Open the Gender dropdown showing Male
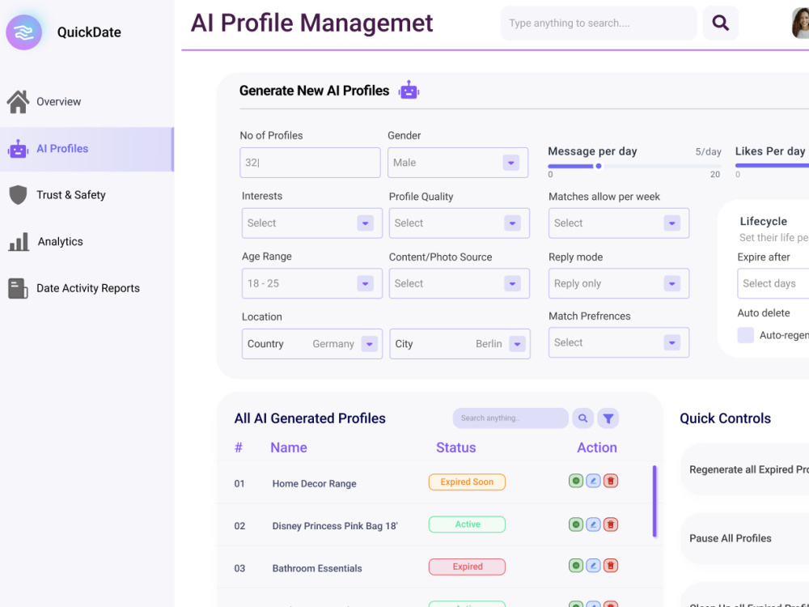This screenshot has width=809, height=607. 458,163
